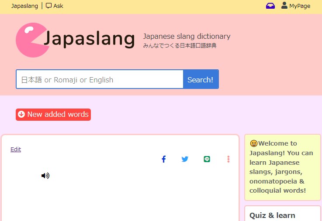
Task: Share the entry via the LINE icon
Action: [207, 159]
